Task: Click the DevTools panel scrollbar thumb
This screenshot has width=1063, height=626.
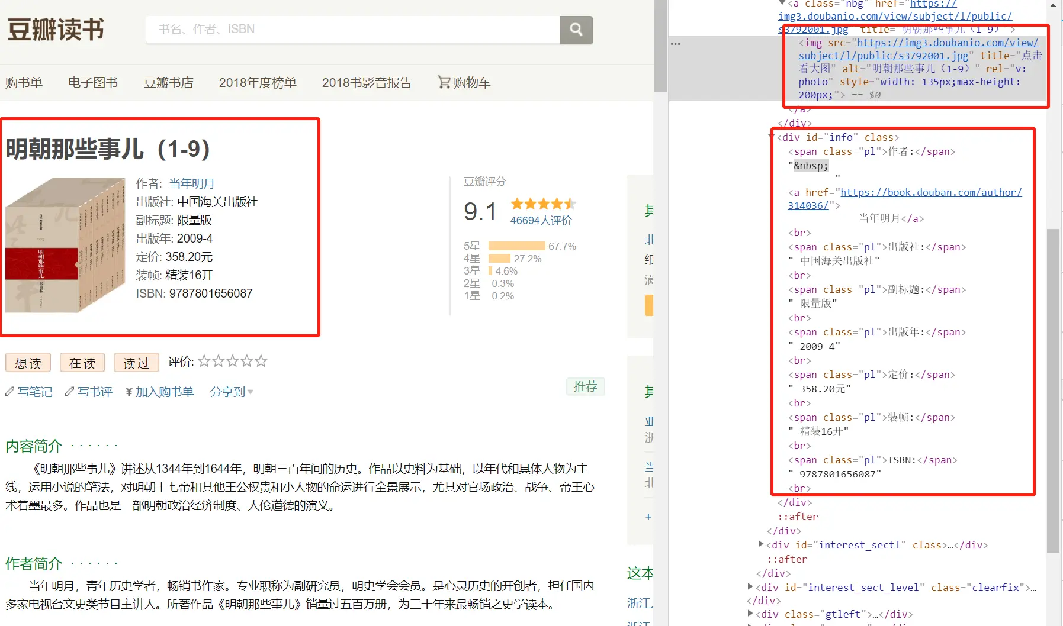Action: coord(1053,391)
